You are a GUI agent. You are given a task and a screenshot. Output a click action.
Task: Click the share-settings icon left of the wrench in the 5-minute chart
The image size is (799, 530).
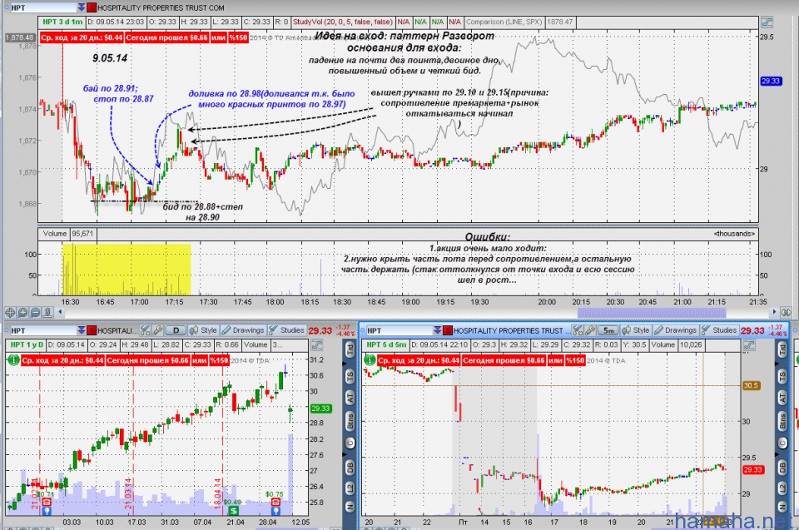578,330
